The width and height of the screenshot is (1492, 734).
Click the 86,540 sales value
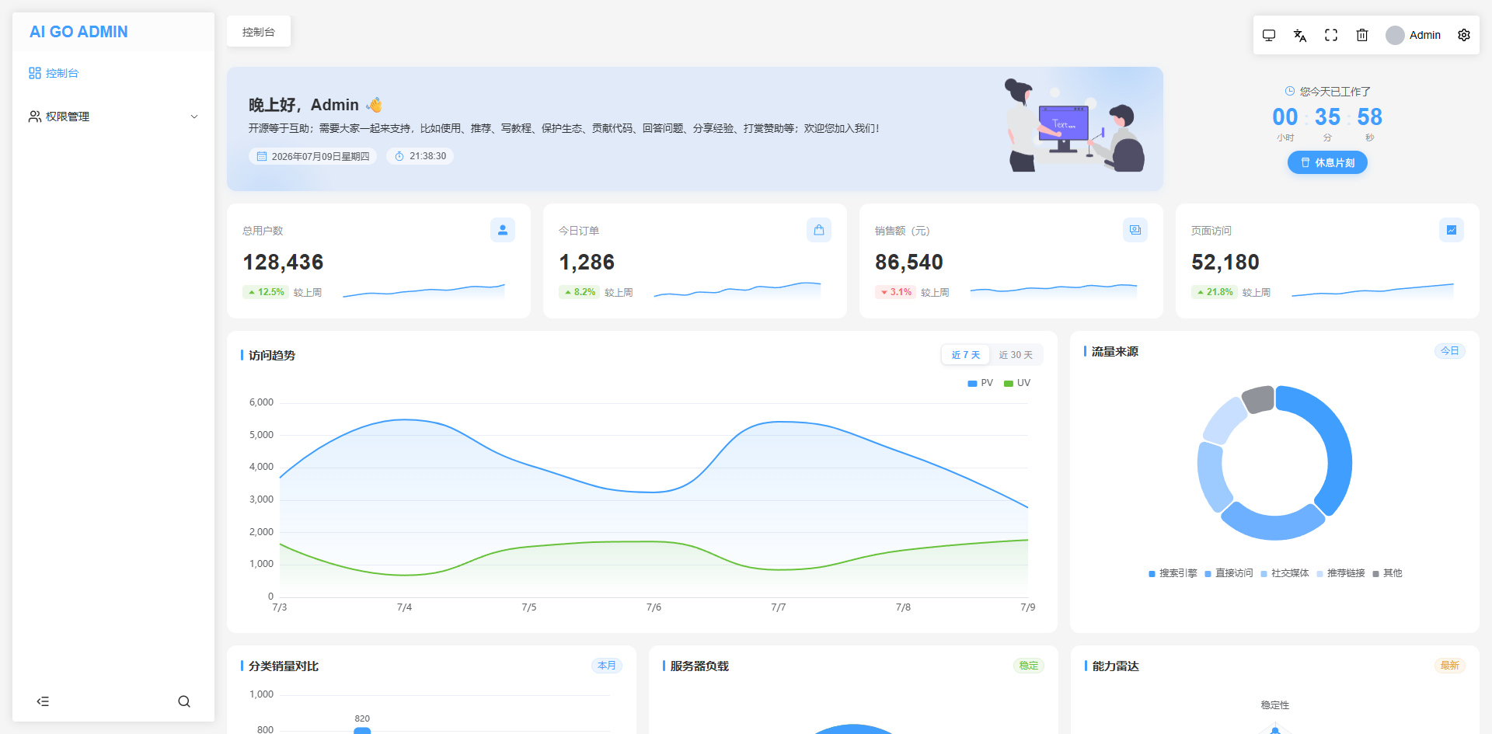(x=909, y=263)
